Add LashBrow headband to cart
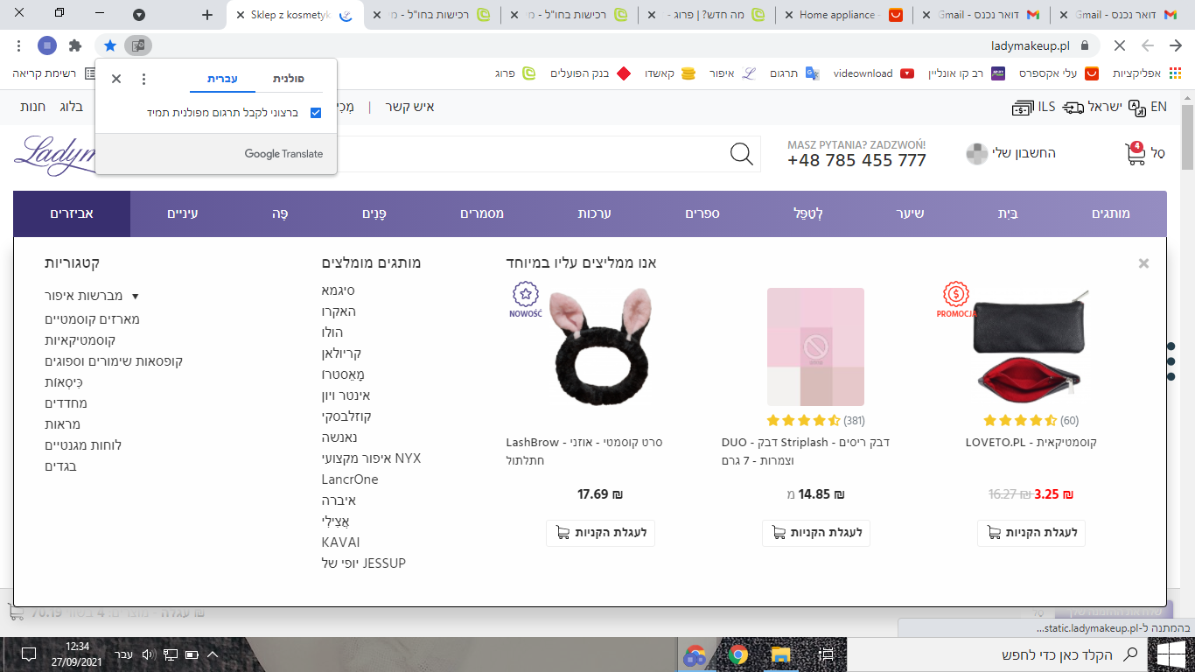 coord(600,532)
